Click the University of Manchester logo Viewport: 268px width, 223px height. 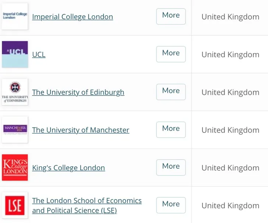pos(15,130)
